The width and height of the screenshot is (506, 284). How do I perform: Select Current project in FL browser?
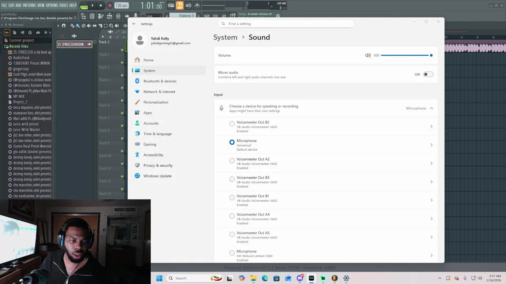pyautogui.click(x=21, y=40)
